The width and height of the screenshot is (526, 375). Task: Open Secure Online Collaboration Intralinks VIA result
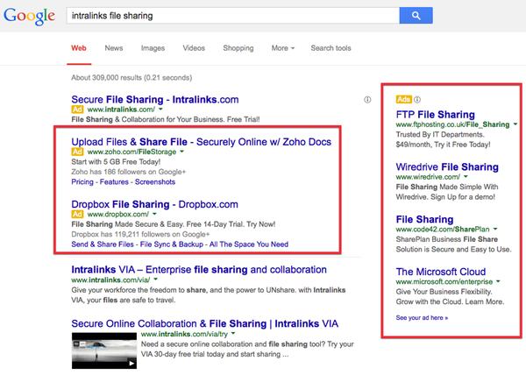coord(204,323)
